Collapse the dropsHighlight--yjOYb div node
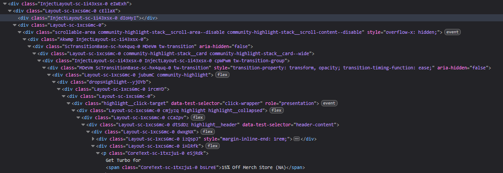503x173 pixels. tap(54, 82)
